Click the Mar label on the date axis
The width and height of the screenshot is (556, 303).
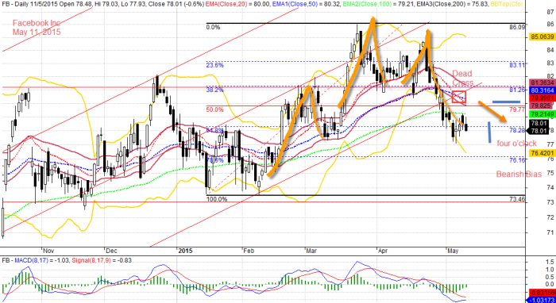tap(311, 251)
